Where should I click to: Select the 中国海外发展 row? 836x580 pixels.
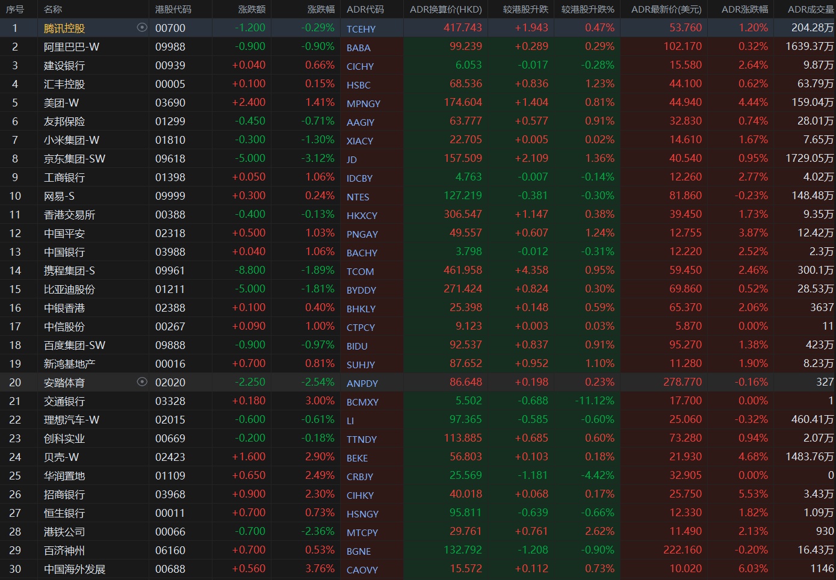tap(75, 569)
